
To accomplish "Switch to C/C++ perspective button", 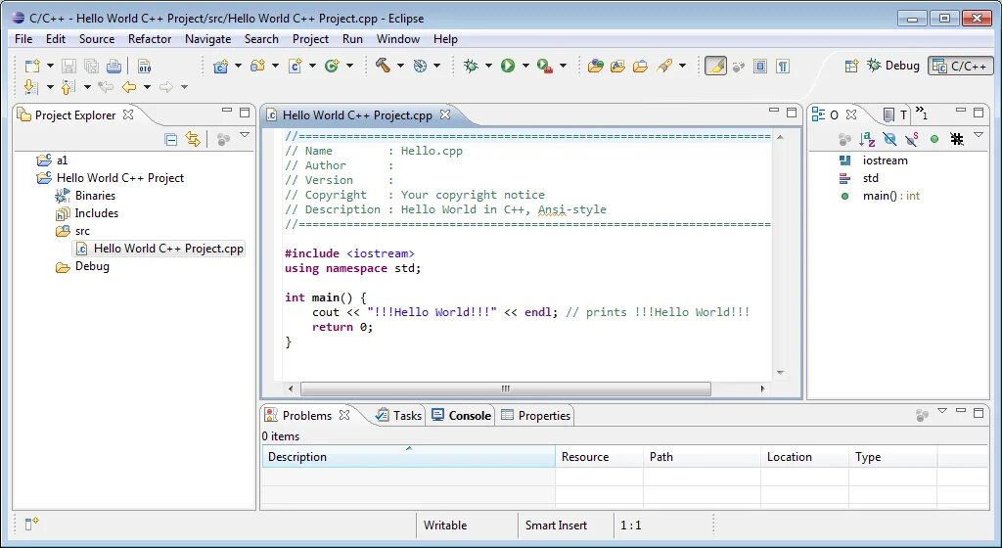I will tap(961, 66).
